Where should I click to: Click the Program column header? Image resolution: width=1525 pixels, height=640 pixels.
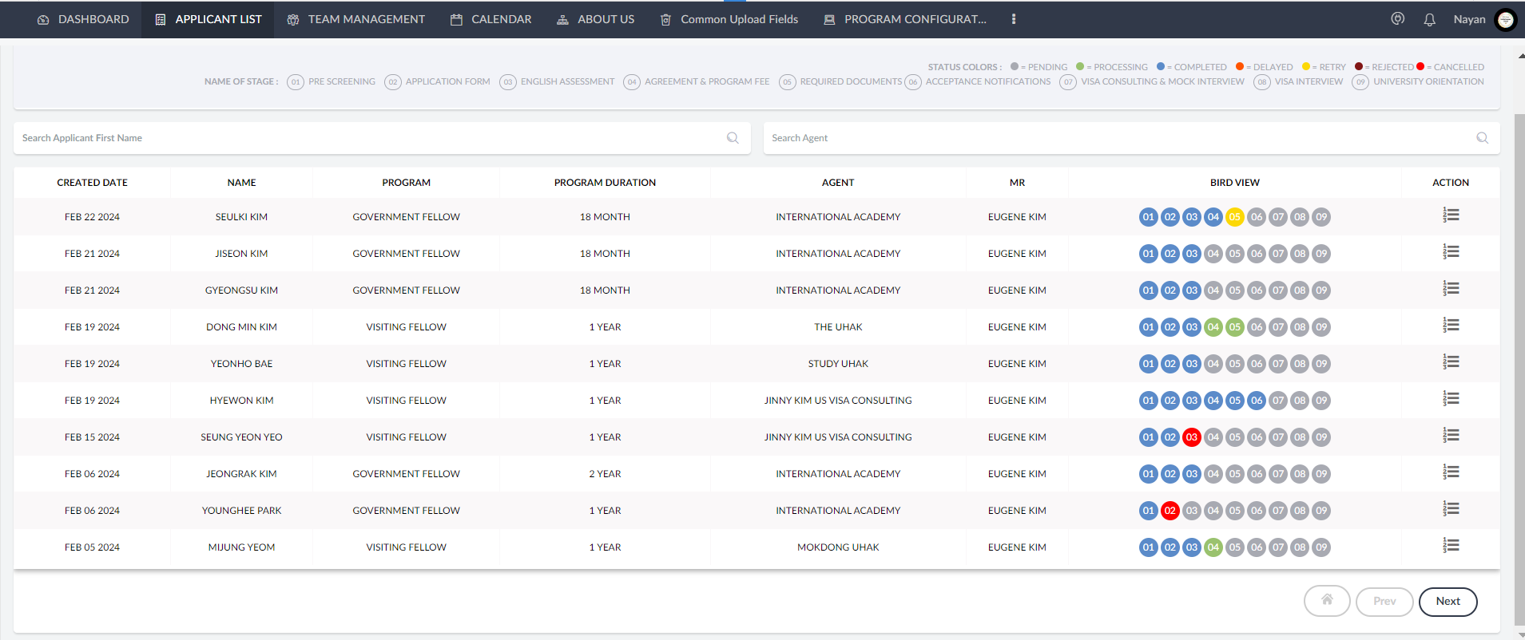click(406, 183)
